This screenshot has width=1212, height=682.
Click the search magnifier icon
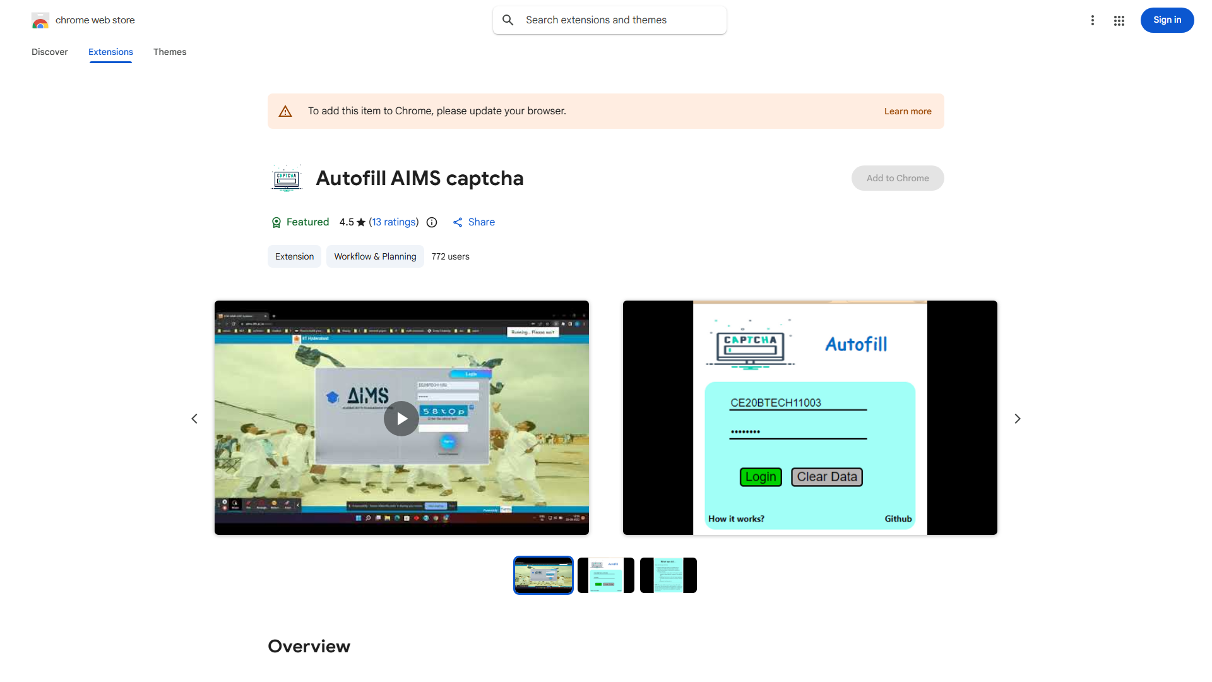click(x=508, y=20)
